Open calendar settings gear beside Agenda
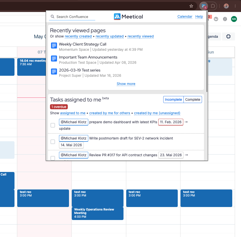The width and height of the screenshot is (241, 237). coord(228,36)
